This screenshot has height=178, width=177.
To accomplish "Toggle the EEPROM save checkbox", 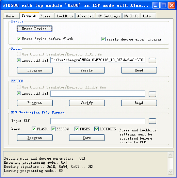I will [53, 129].
